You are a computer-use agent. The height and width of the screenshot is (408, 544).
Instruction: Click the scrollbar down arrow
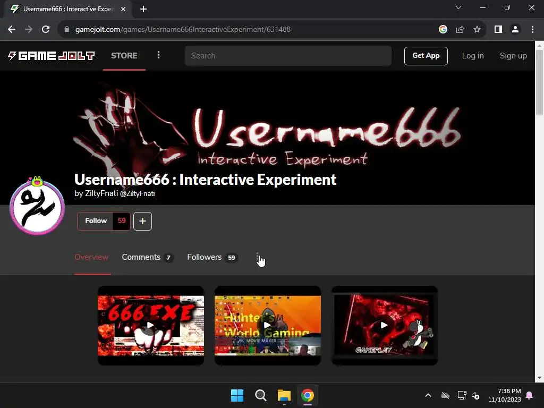tap(539, 378)
